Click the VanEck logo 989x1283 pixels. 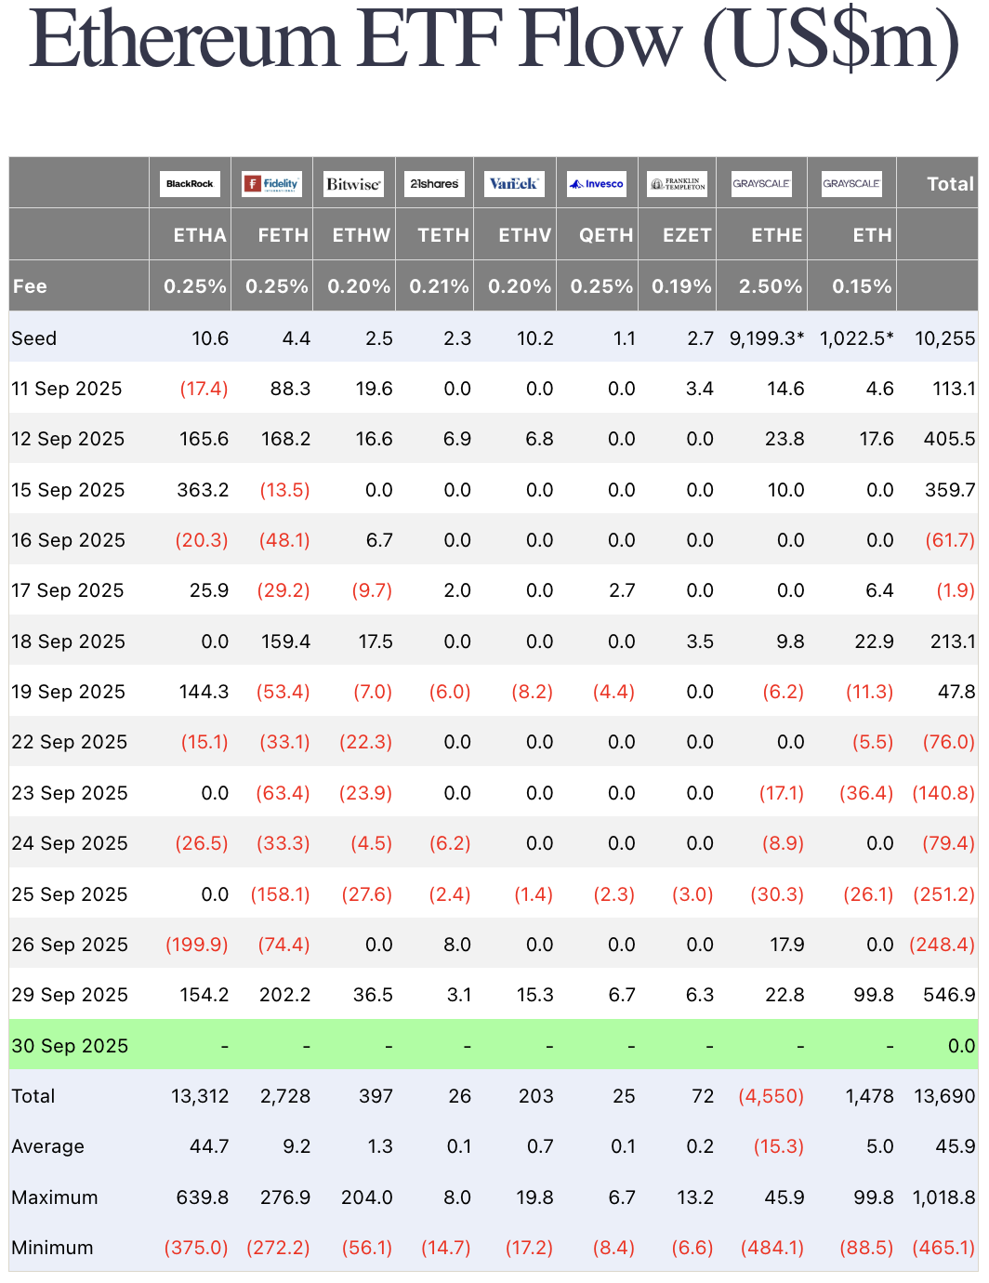pyautogui.click(x=514, y=183)
